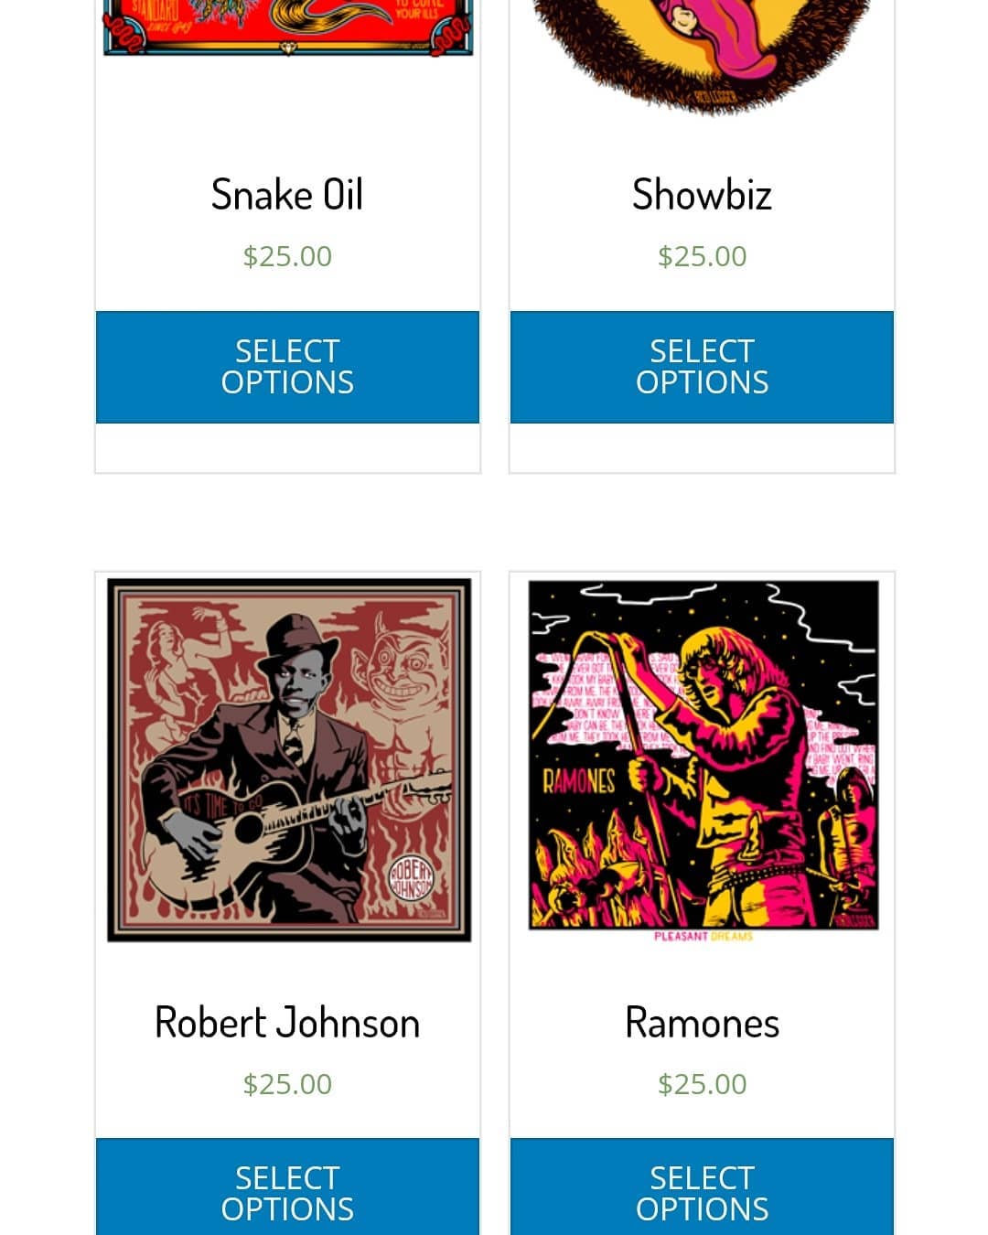Screen dimensions: 988x1235
Task: Click the Pleasant Dreams caption below Ramones art
Action: coord(703,937)
